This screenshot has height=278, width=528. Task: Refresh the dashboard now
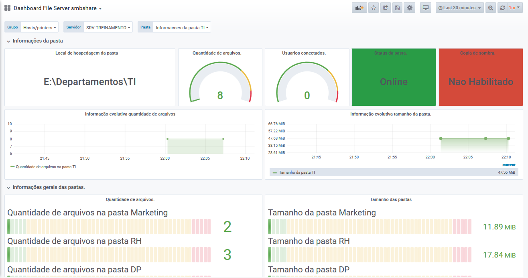502,8
